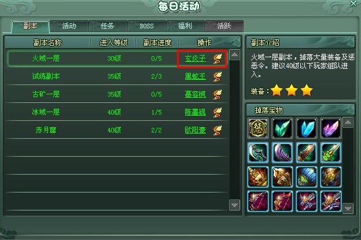Click dungeon list scroll-down arrow

tap(235, 205)
